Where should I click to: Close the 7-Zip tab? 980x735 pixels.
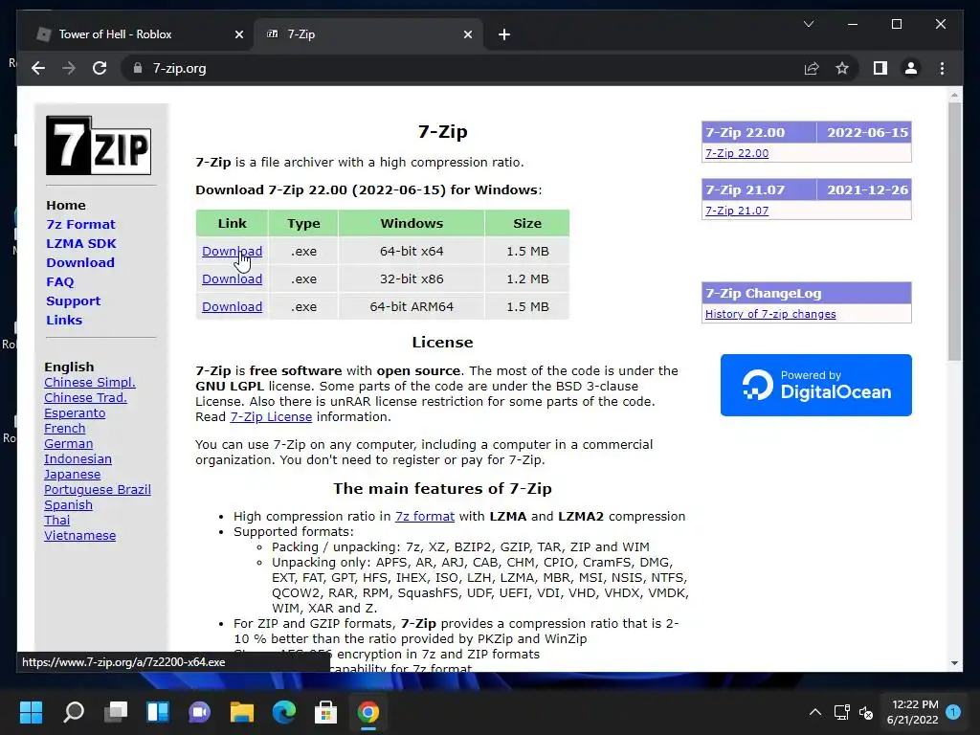pyautogui.click(x=467, y=34)
